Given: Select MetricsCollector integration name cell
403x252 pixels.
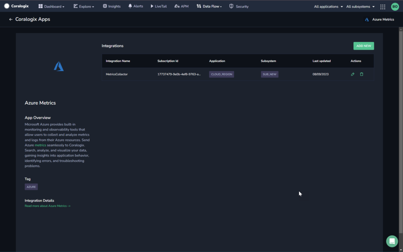Looking at the screenshot, I should 116,74.
